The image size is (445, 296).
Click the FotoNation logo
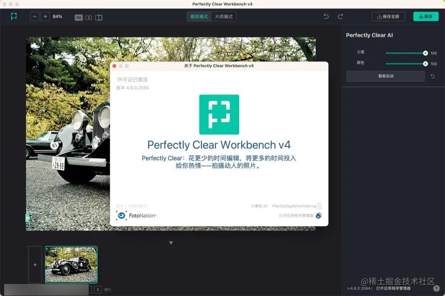[136, 215]
